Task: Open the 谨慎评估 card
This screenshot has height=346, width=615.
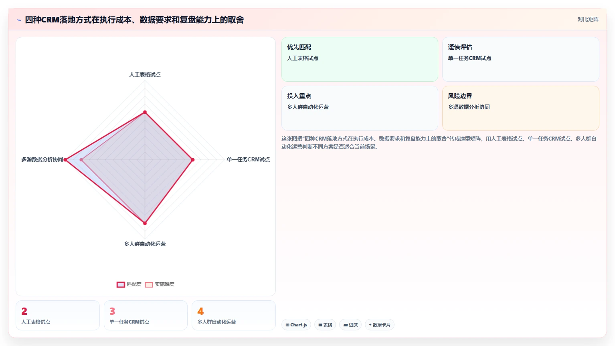Action: coord(521,59)
